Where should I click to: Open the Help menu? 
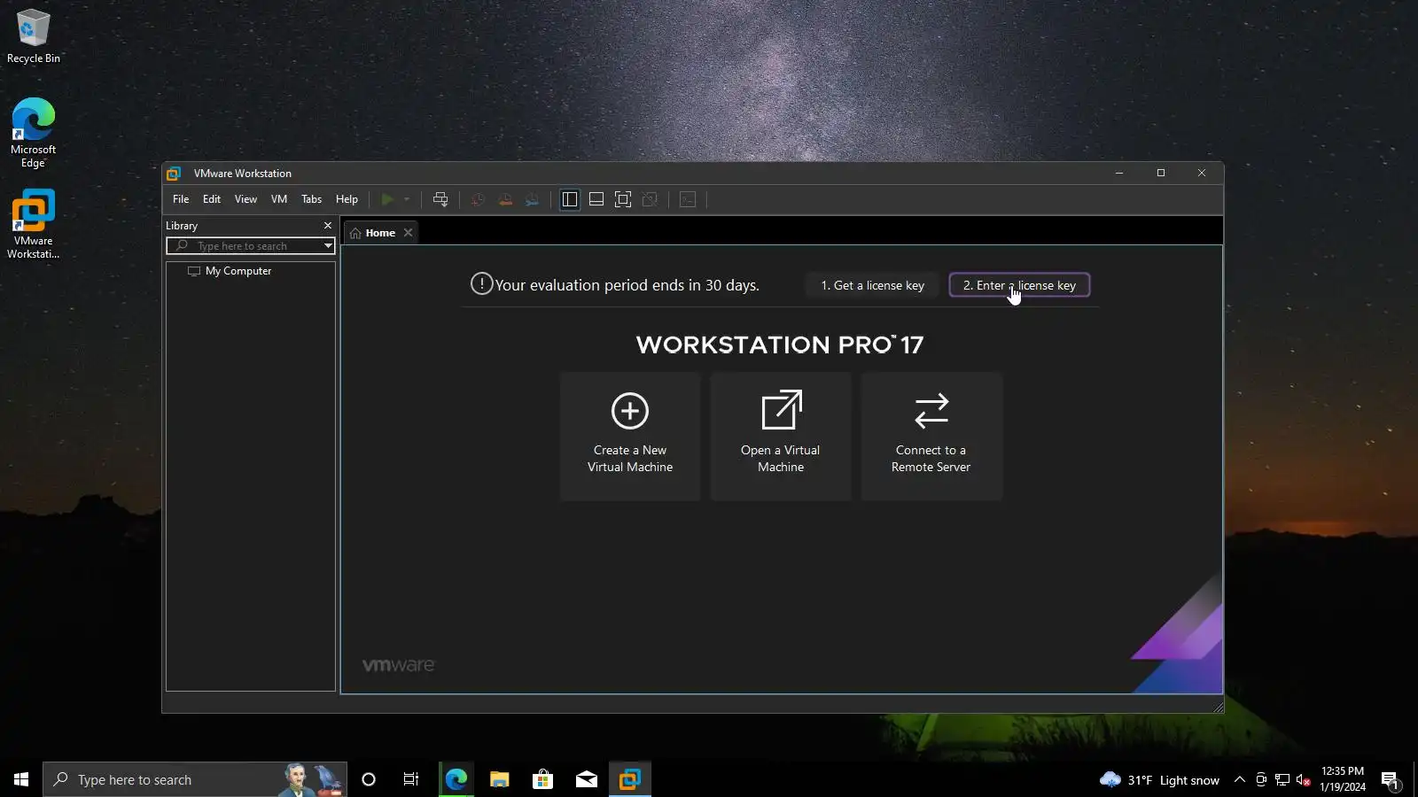(x=347, y=199)
